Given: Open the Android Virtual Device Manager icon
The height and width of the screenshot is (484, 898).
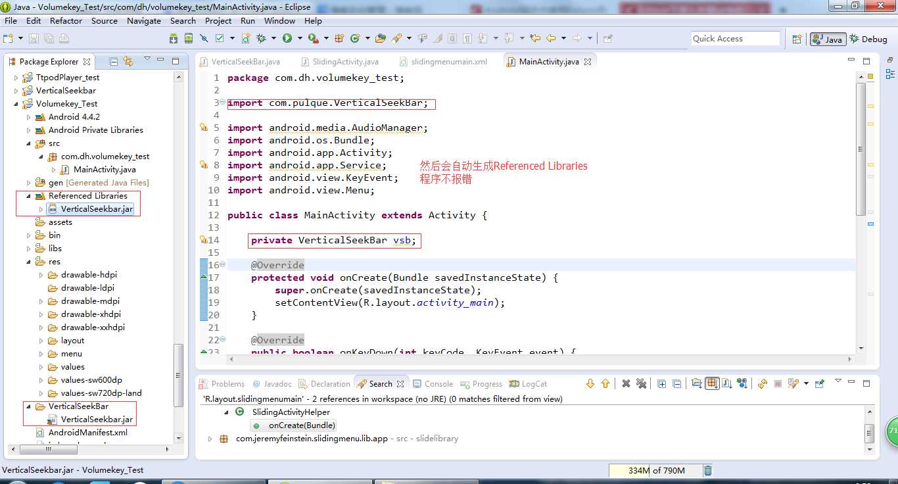Looking at the screenshot, I should 188,38.
